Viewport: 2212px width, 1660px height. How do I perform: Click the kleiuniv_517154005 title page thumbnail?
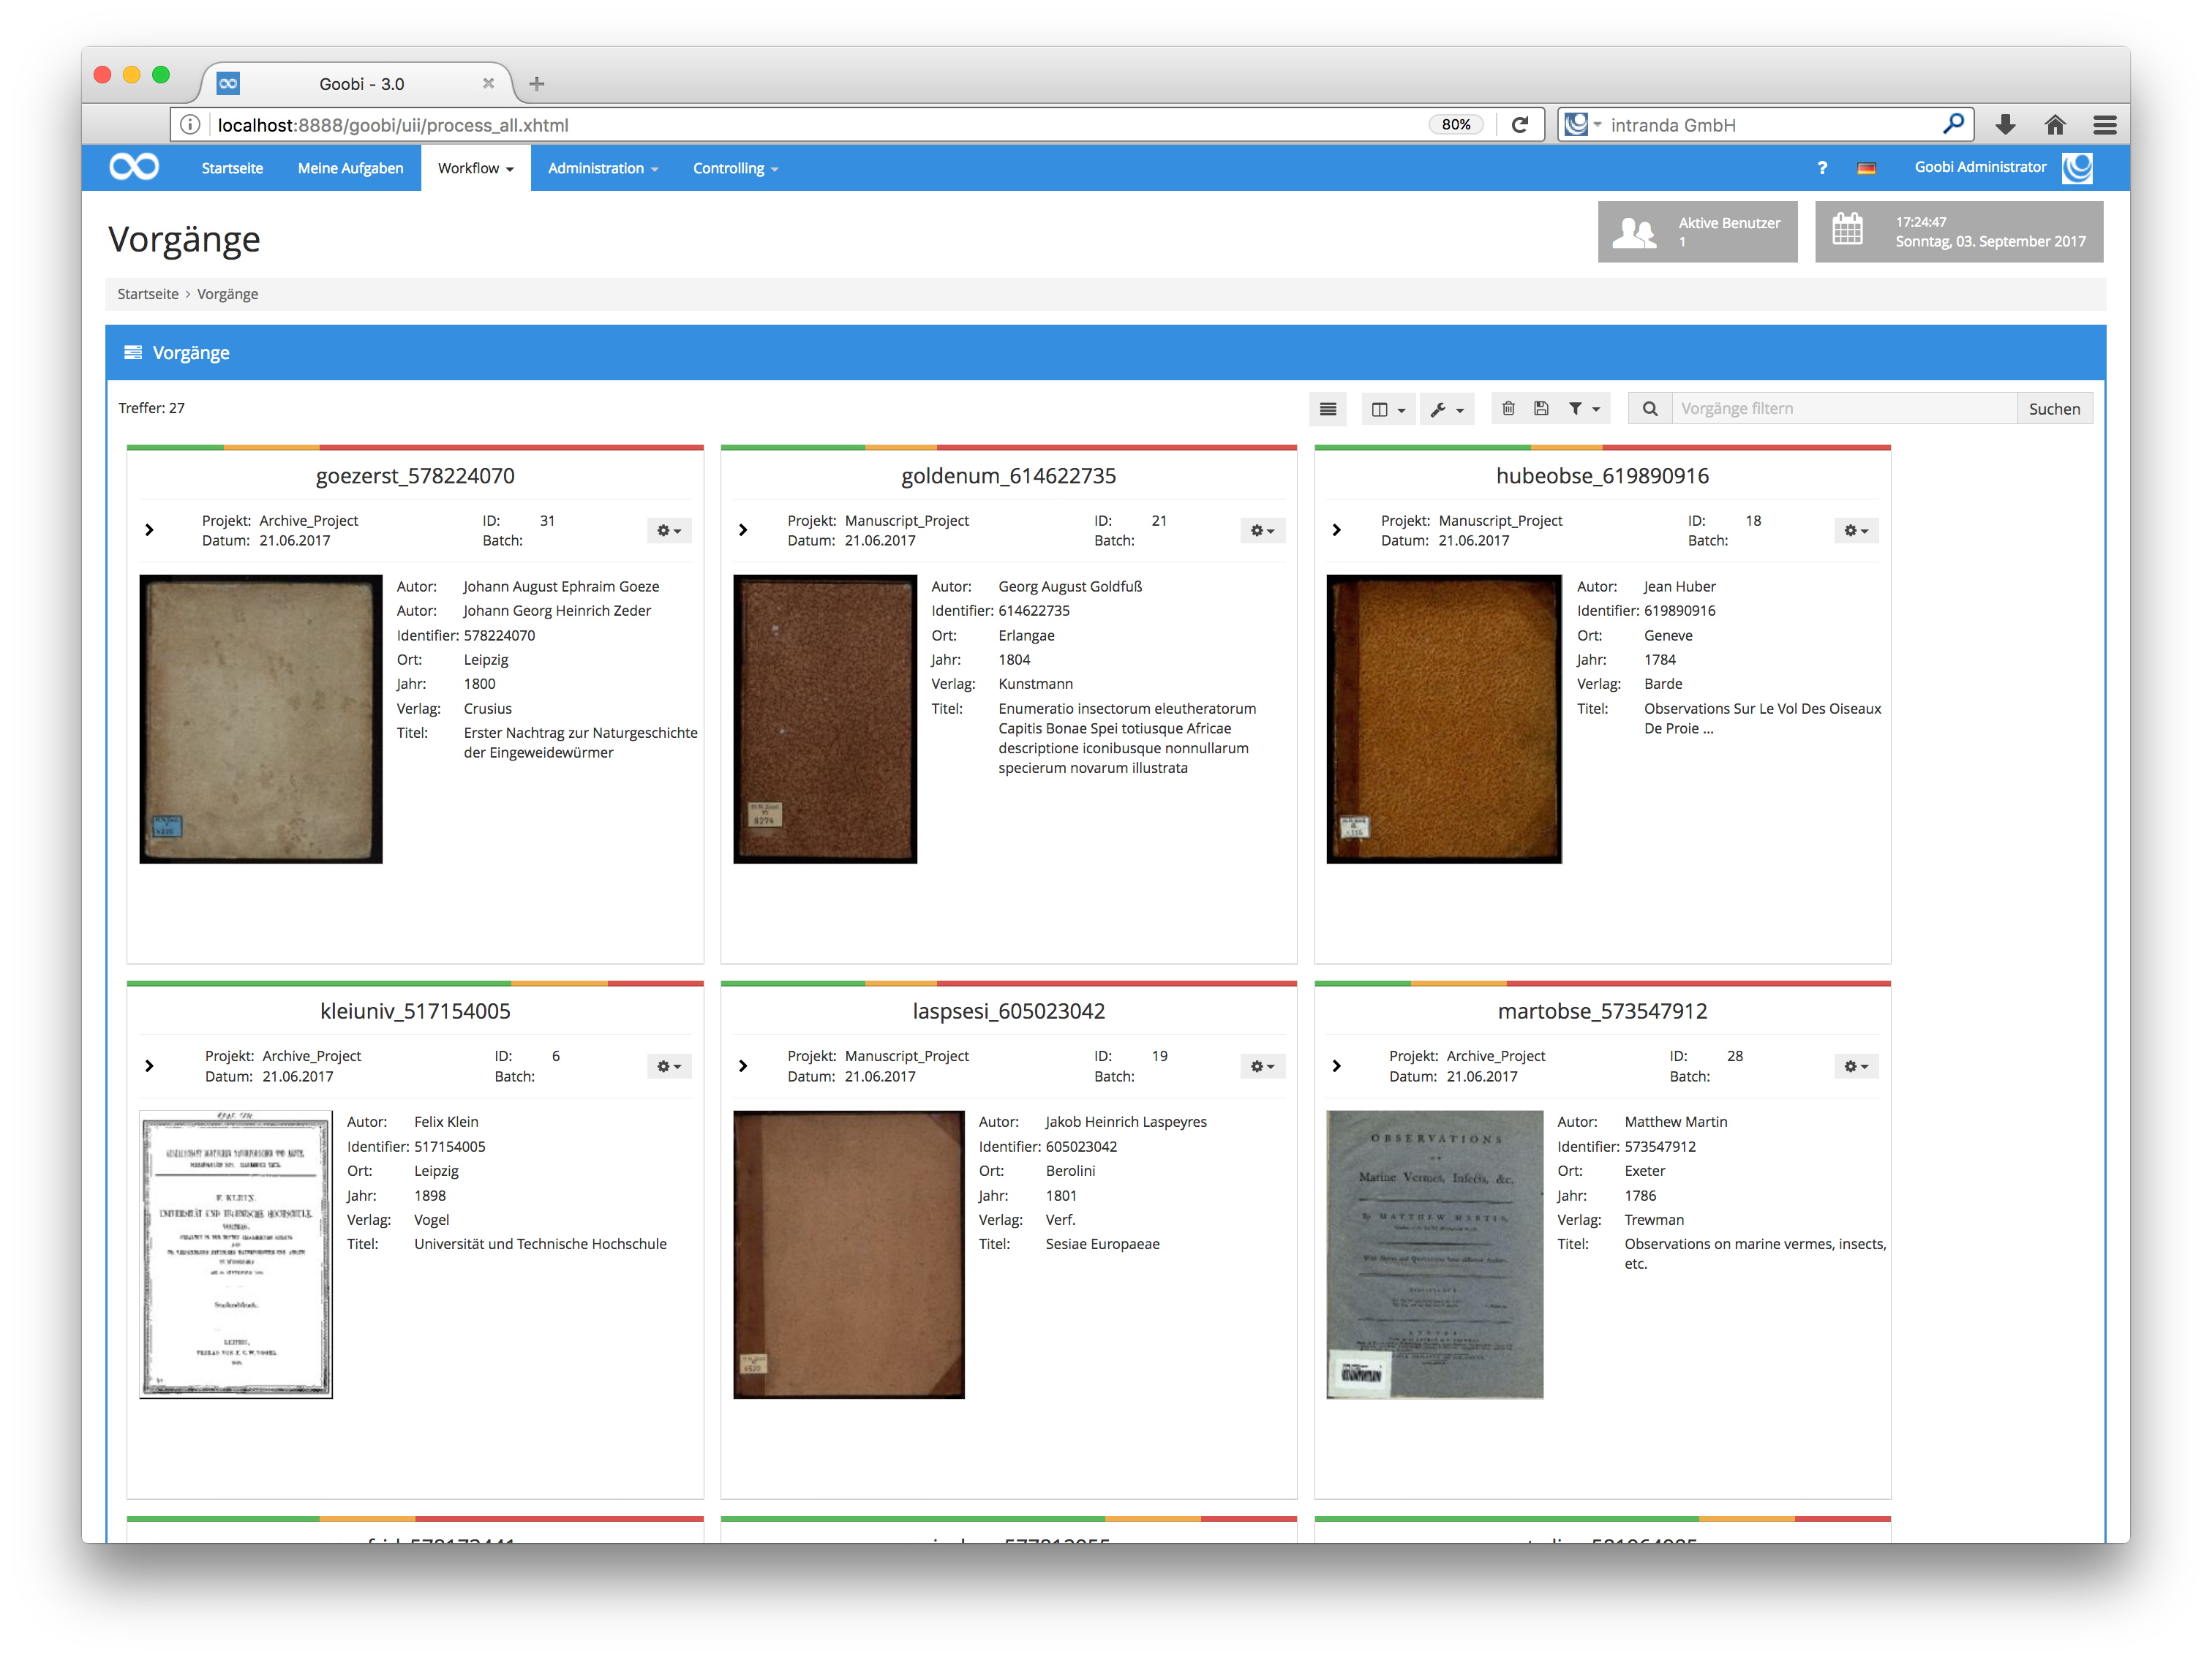[x=236, y=1254]
